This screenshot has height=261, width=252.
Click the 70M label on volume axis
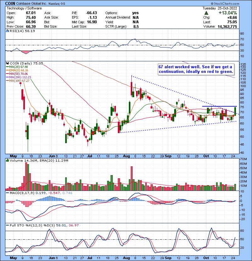[x=243, y=159]
